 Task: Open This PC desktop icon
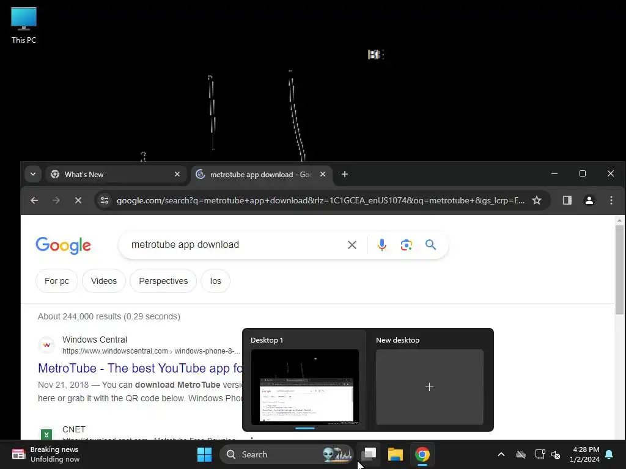(x=24, y=25)
